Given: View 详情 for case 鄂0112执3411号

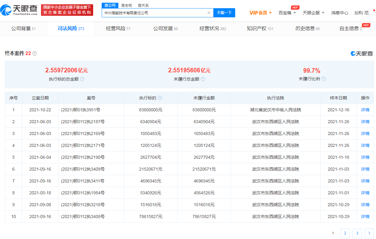Looking at the screenshot, I should pos(365,181).
